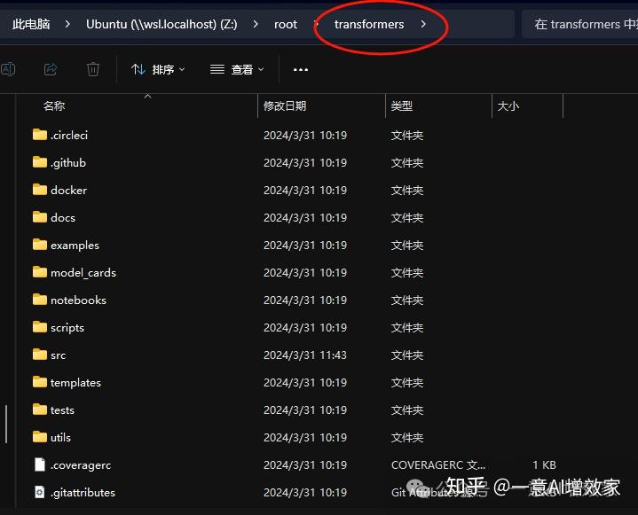Click the model_cards folder name
Screen dimensions: 638x515
coord(83,273)
